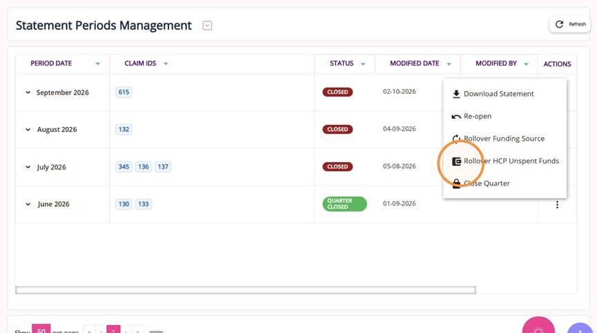Click the modified date 01-09-2026

point(400,203)
